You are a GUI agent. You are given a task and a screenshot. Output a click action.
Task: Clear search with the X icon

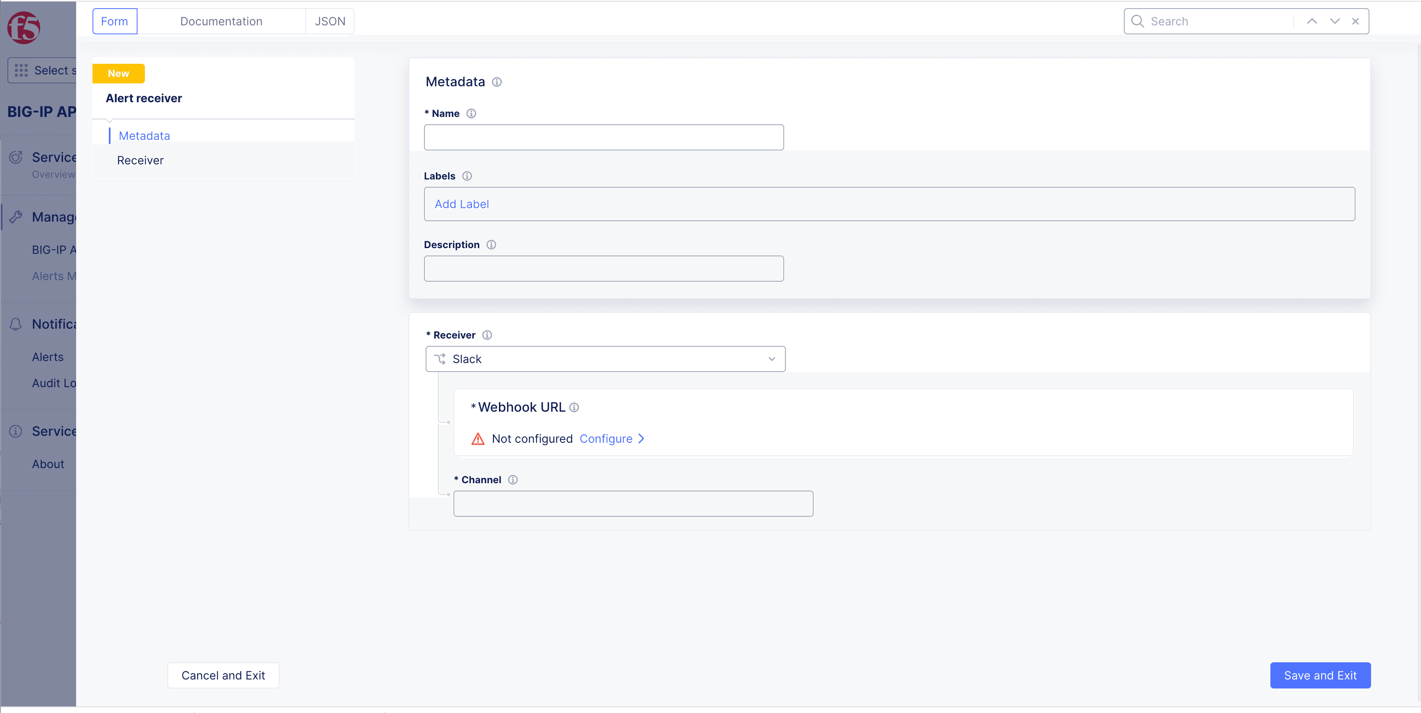1356,22
